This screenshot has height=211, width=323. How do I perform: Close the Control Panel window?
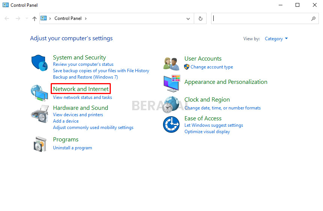315,5
